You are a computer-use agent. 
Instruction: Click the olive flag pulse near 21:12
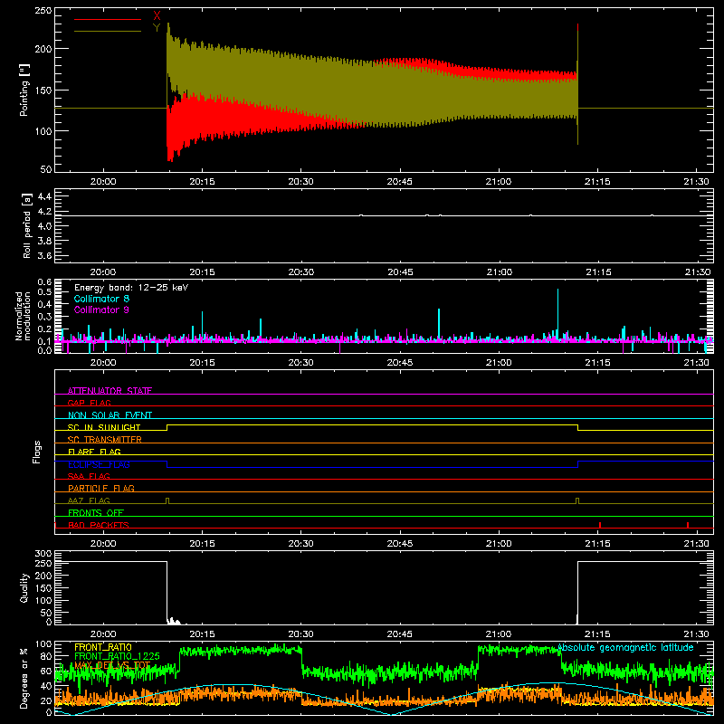click(x=577, y=500)
